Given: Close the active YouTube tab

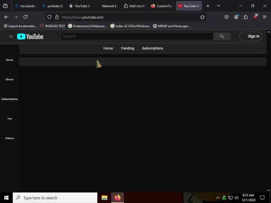Looking at the screenshot, I should 198,6.
